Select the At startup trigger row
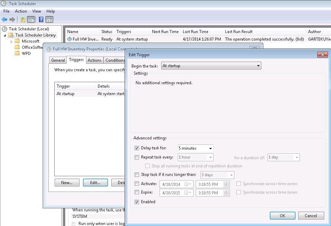331x226 pixels. tap(90, 94)
